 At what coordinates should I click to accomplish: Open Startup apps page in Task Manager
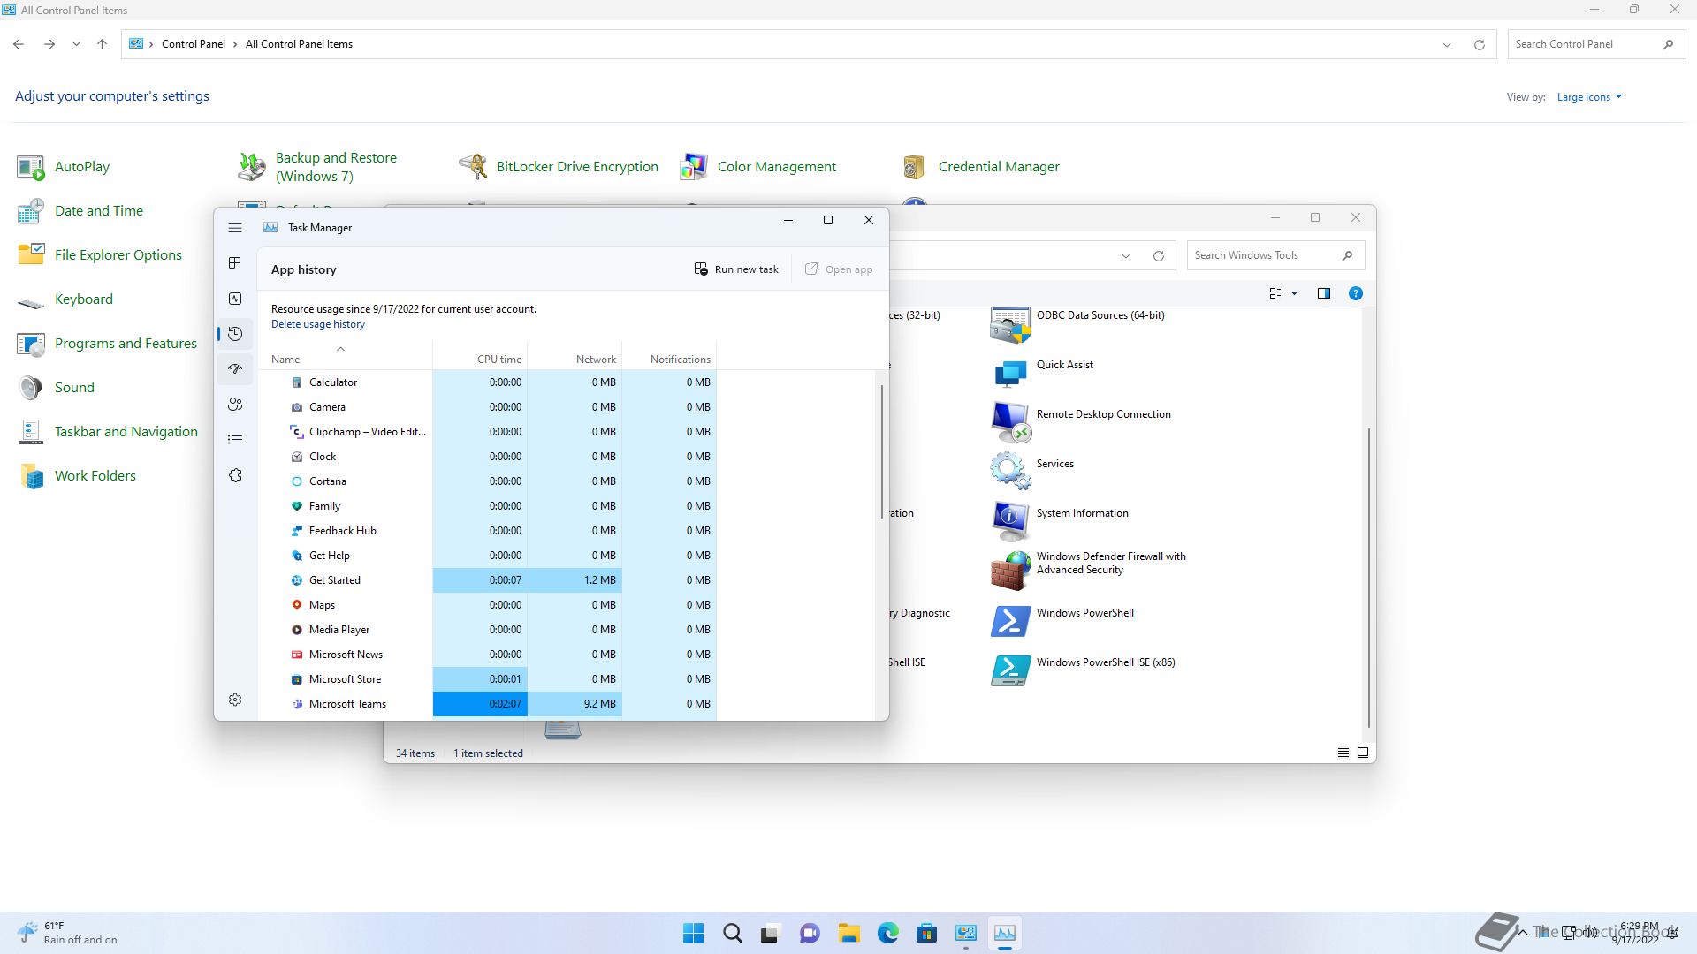[235, 369]
